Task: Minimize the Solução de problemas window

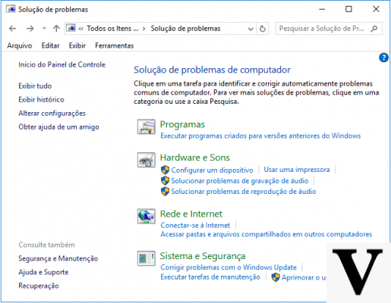Action: pyautogui.click(x=322, y=9)
